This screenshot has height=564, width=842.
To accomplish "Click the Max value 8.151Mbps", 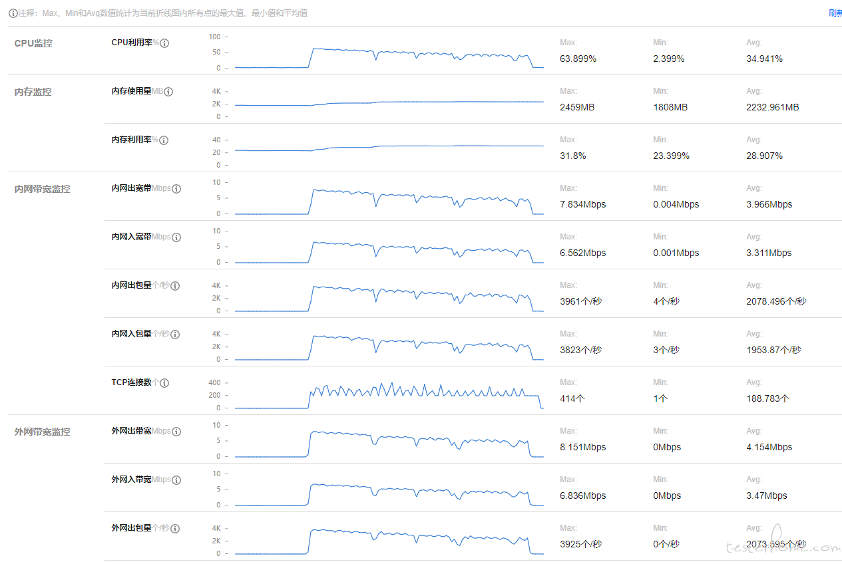I will [x=583, y=447].
